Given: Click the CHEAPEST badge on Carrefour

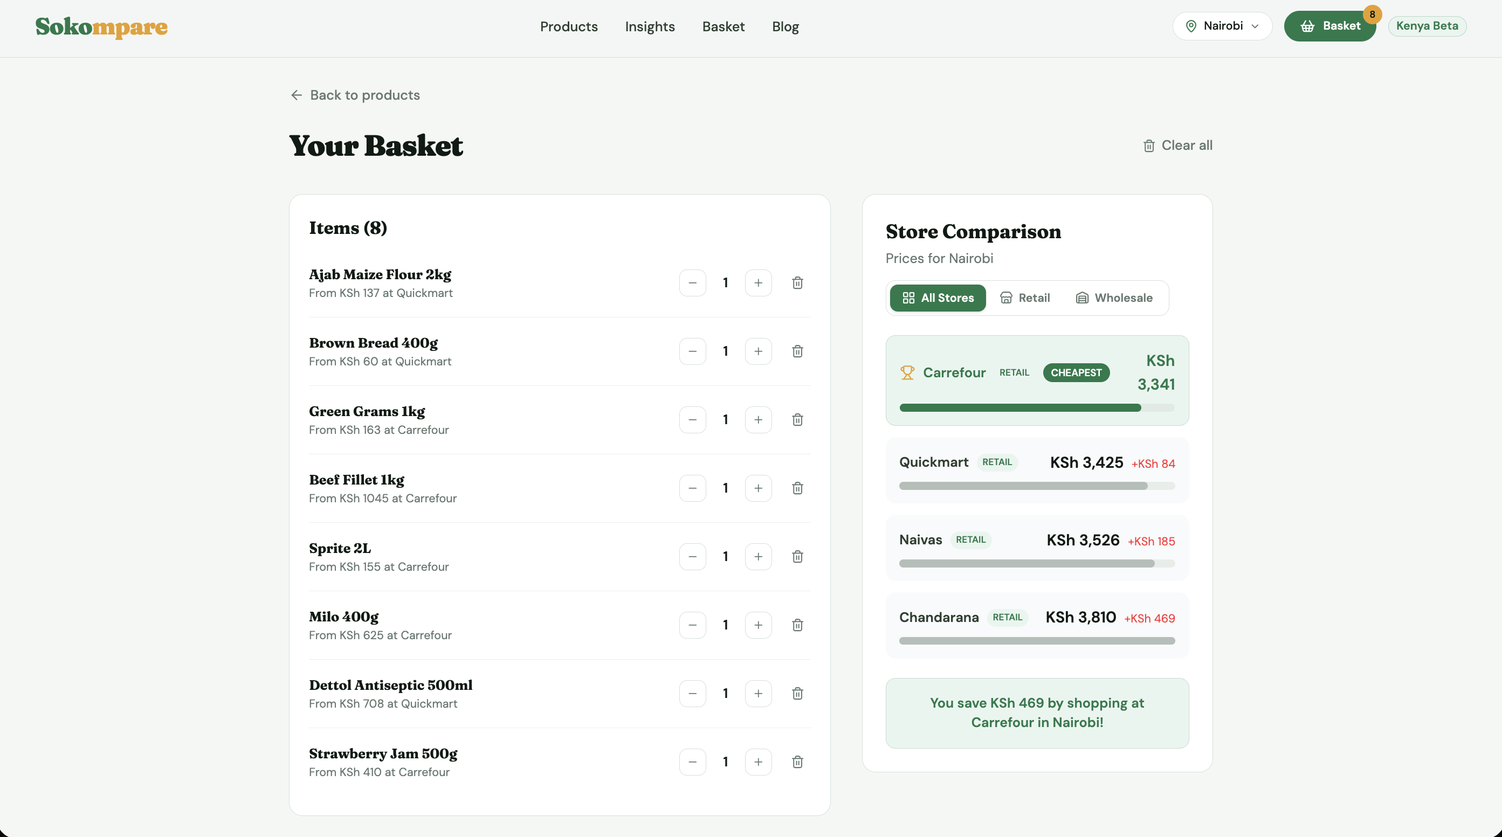Looking at the screenshot, I should (x=1076, y=372).
